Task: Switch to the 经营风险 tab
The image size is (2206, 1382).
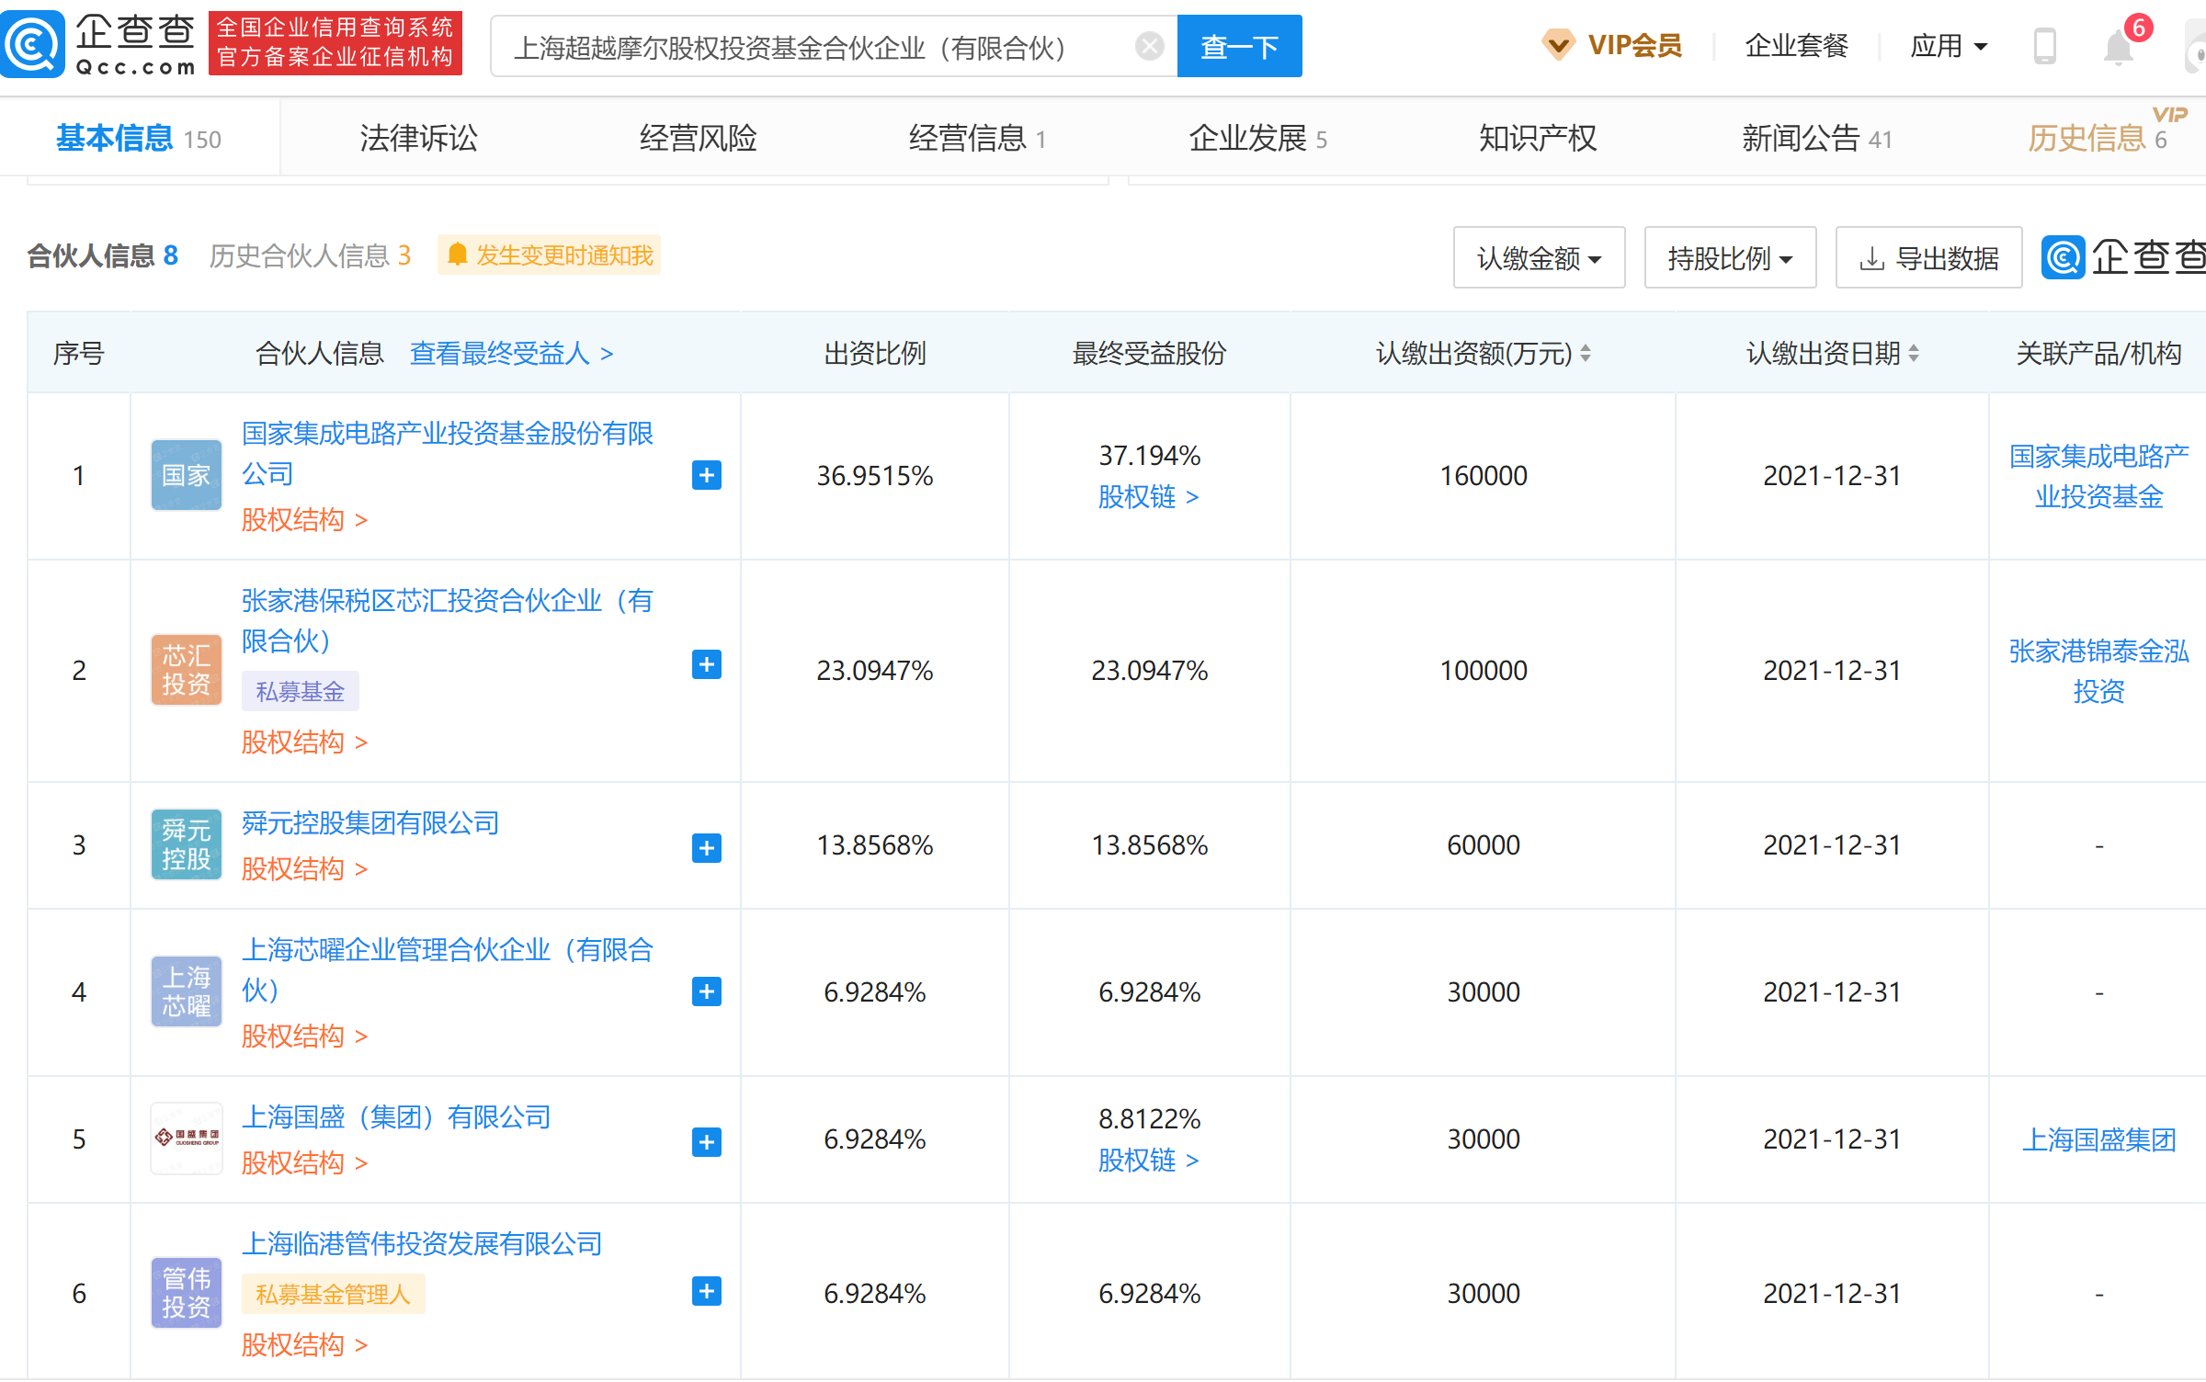Action: click(x=699, y=139)
